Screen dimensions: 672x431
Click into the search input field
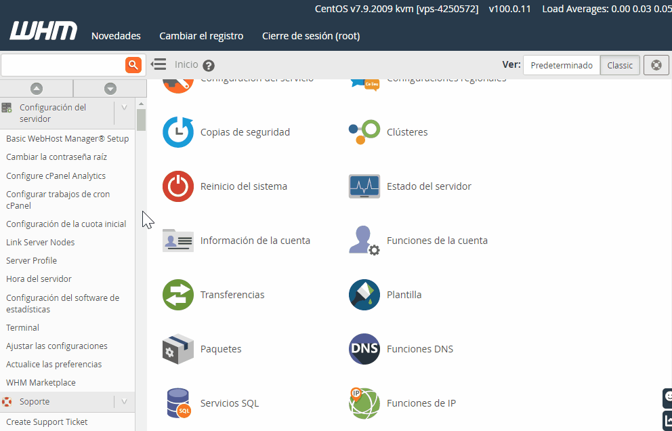tap(63, 65)
